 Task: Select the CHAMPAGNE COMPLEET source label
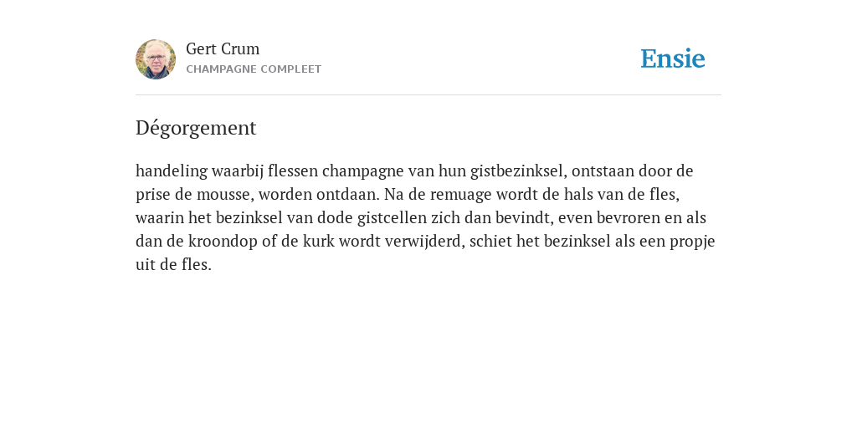pyautogui.click(x=254, y=69)
